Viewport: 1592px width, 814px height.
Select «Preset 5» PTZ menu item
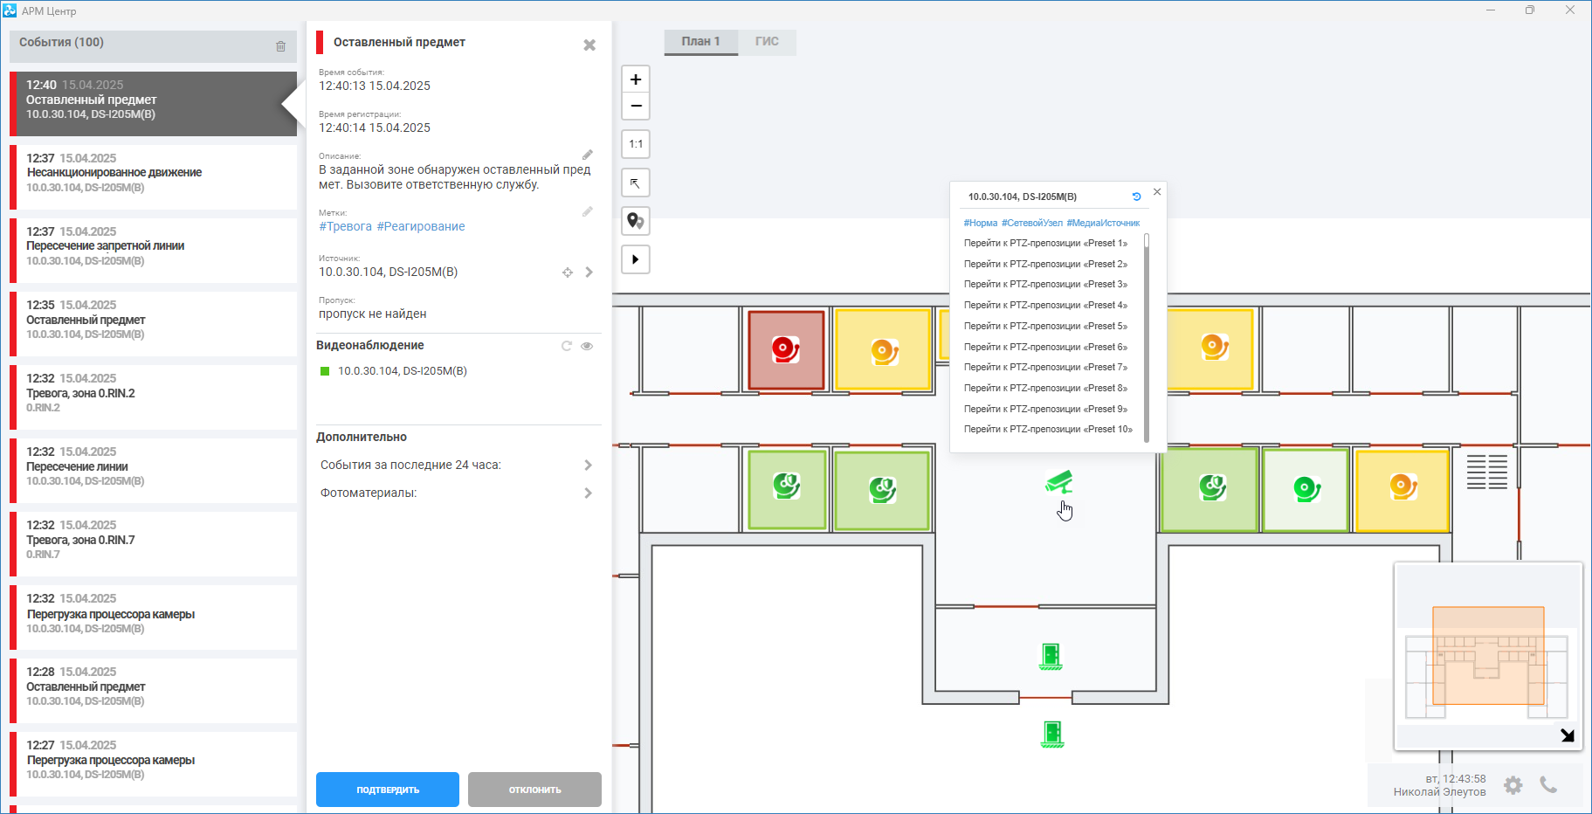point(1045,326)
